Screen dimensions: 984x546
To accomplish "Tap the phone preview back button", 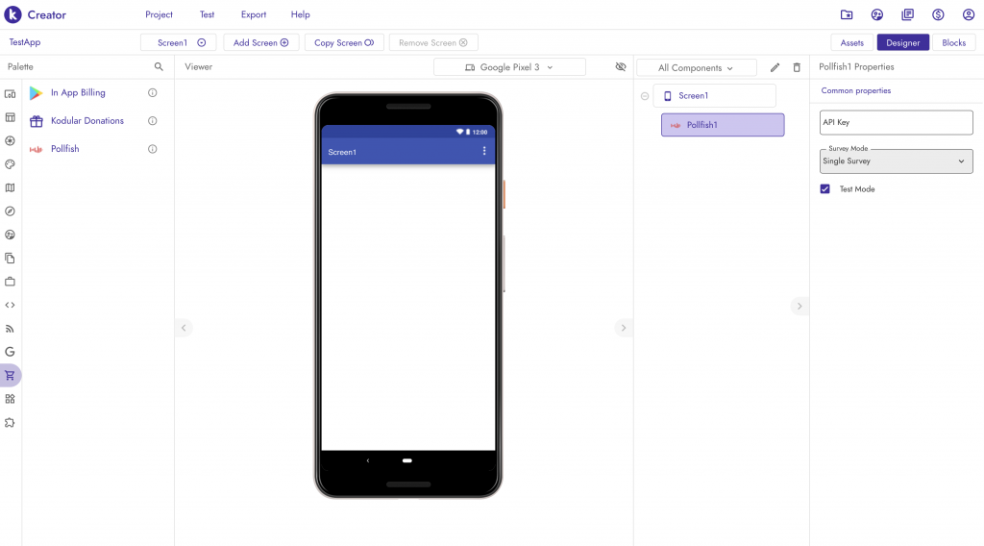I will coord(368,460).
